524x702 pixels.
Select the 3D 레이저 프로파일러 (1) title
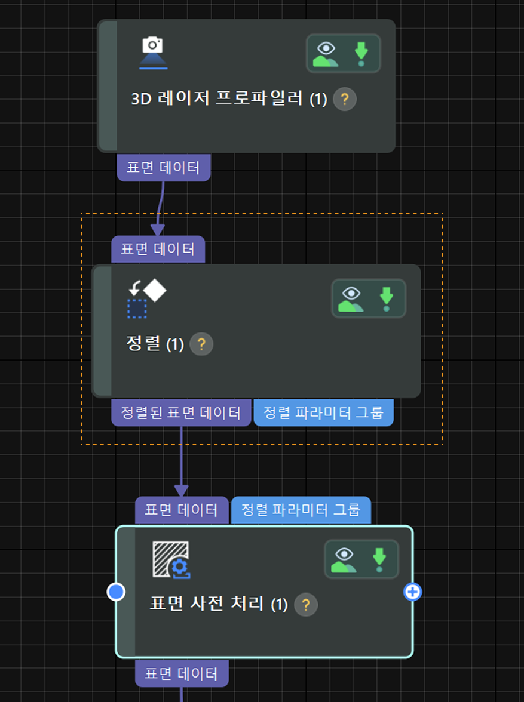pyautogui.click(x=229, y=99)
